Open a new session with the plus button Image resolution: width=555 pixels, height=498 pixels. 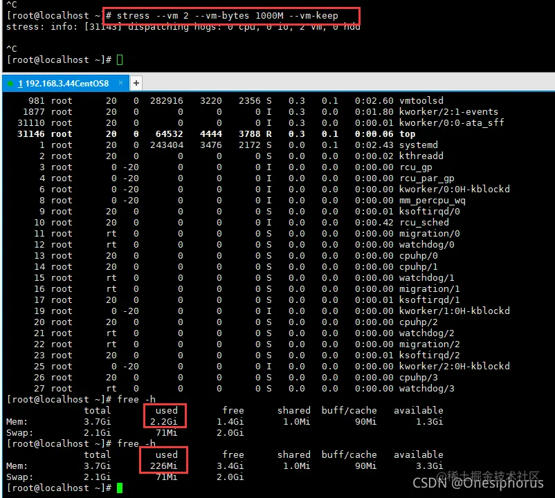pos(136,83)
